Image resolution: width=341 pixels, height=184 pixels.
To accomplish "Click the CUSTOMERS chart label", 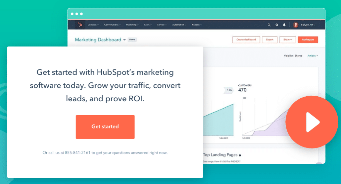I will click(x=245, y=85).
